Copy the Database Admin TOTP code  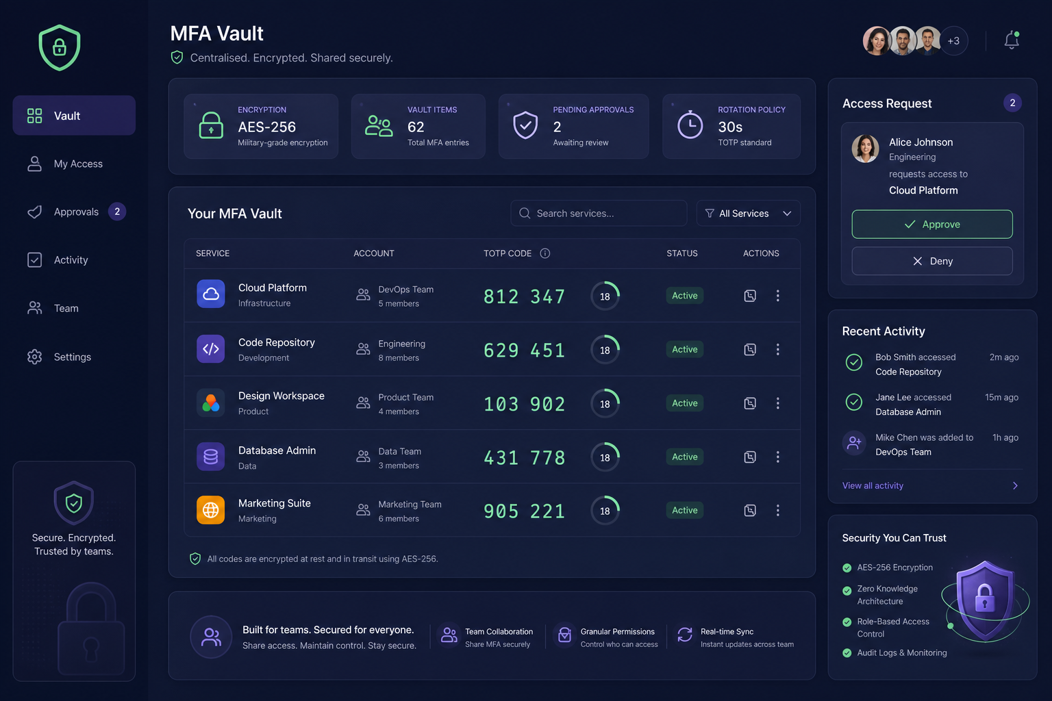(750, 457)
